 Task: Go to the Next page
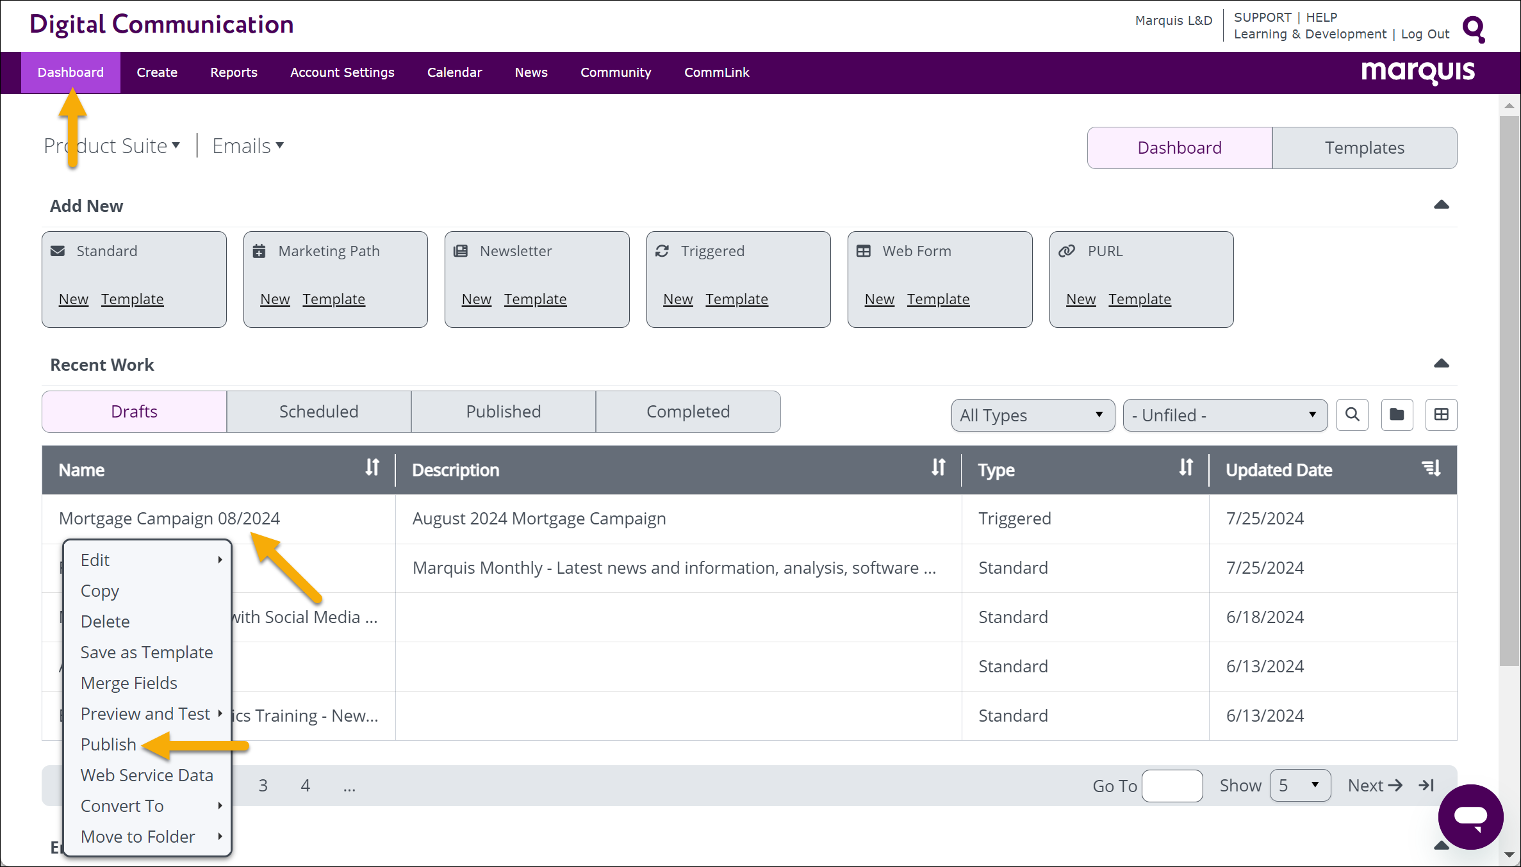[1375, 786]
